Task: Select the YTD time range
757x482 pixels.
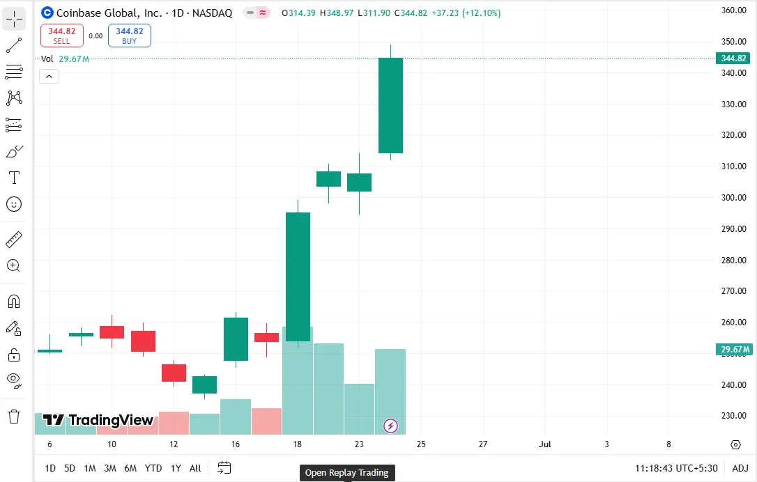Action: point(153,468)
